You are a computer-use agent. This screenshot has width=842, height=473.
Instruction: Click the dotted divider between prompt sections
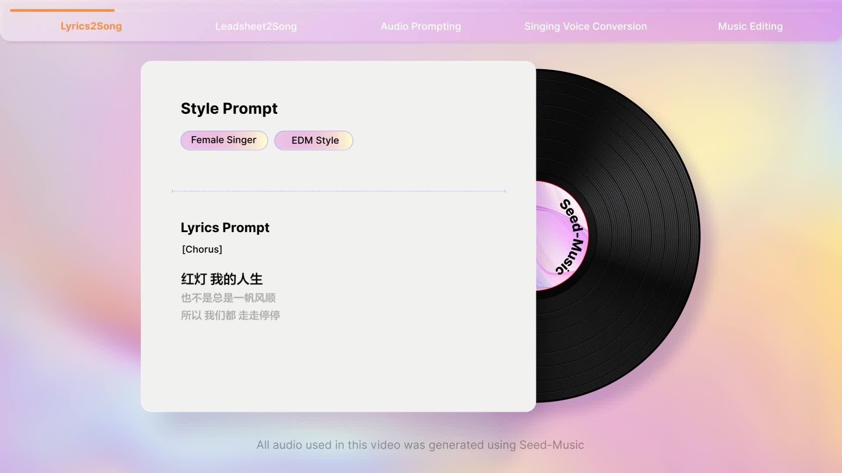point(339,191)
